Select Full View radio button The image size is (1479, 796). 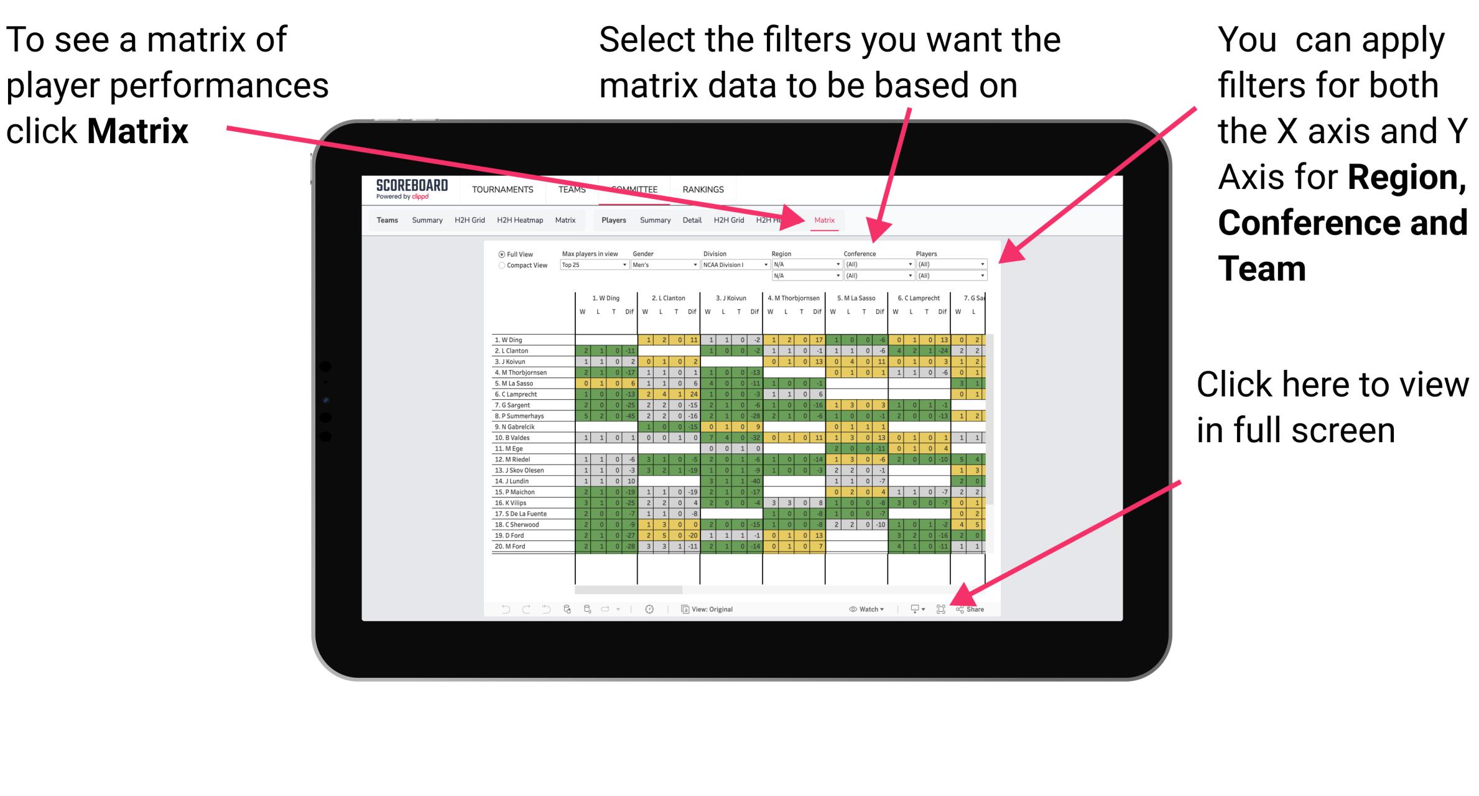pyautogui.click(x=500, y=256)
